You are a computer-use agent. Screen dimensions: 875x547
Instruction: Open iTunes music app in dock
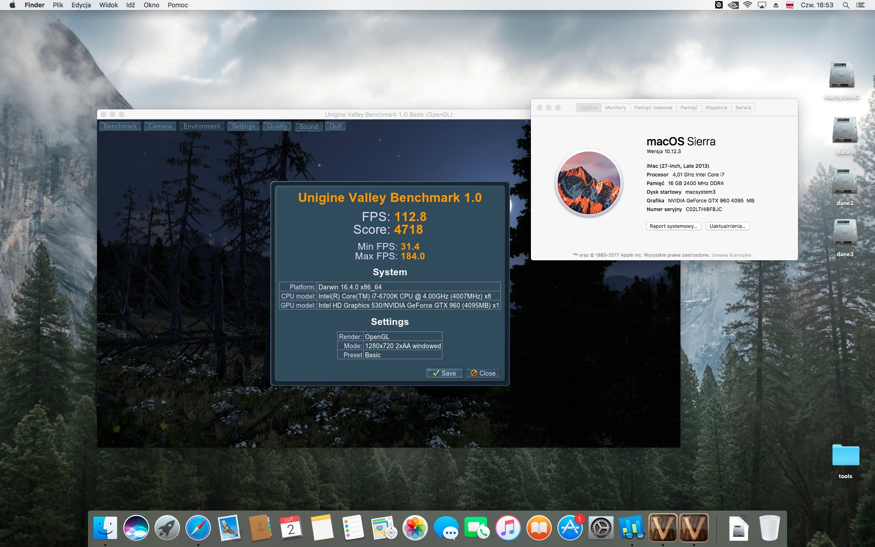click(508, 528)
